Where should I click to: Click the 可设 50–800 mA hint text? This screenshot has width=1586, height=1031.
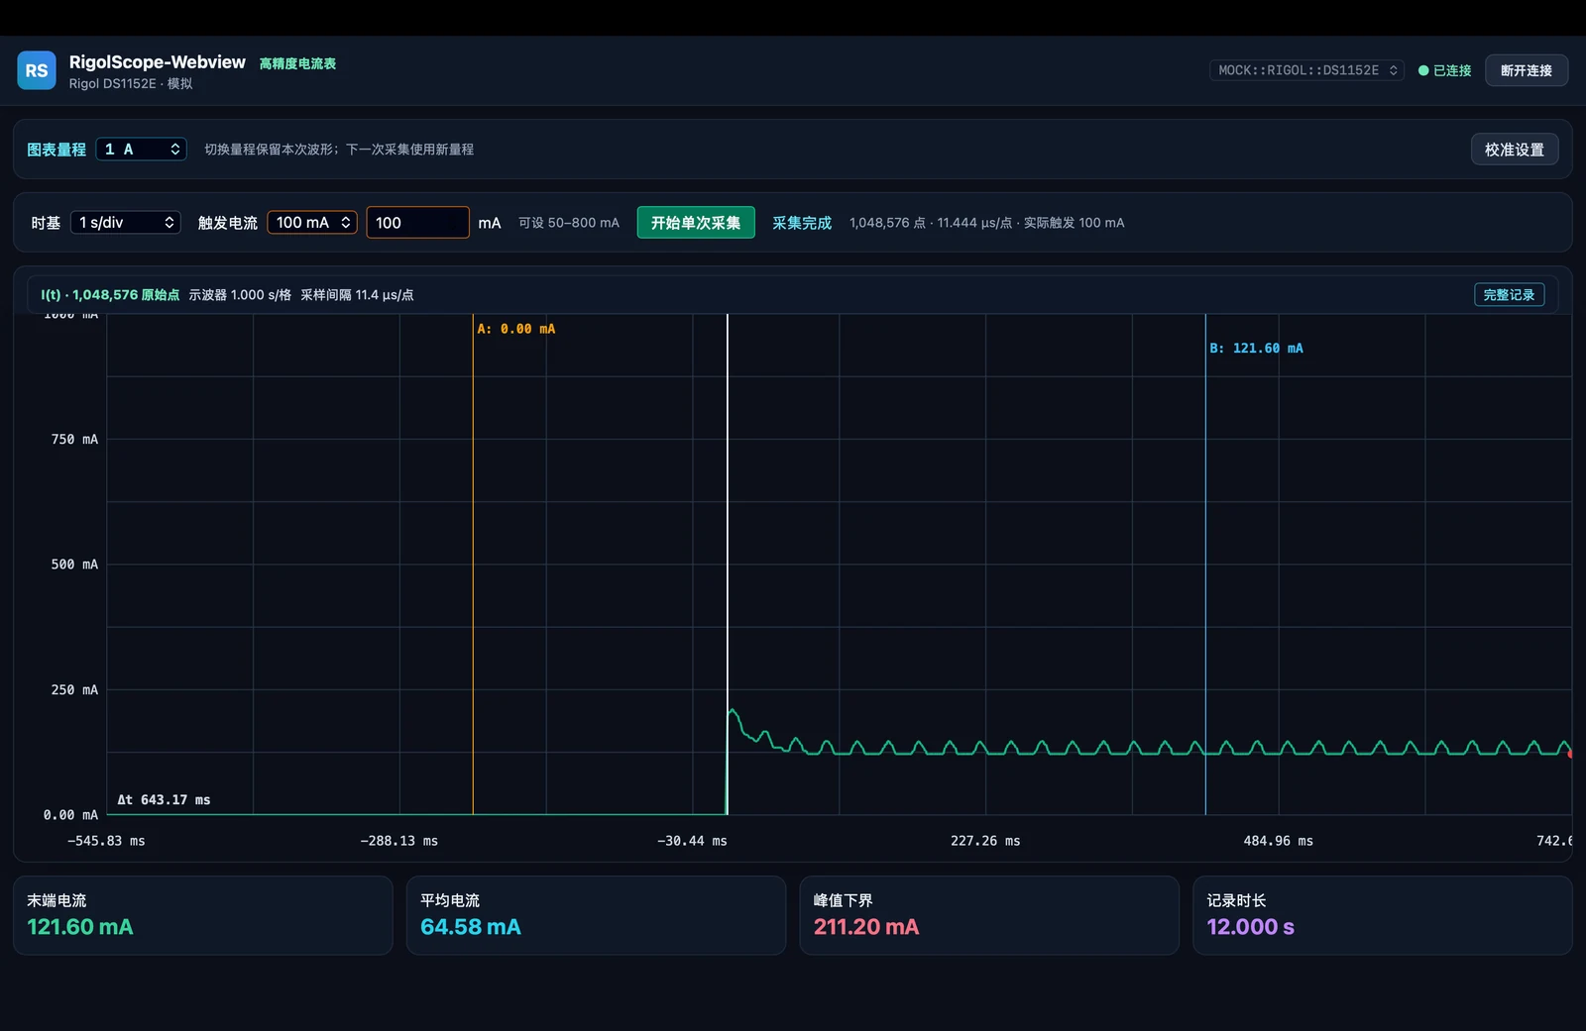pyautogui.click(x=569, y=223)
